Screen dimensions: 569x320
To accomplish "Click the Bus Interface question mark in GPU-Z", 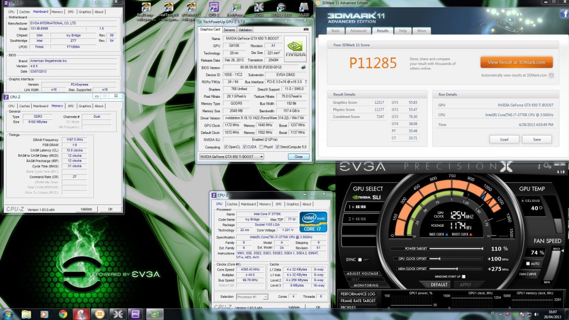I will coord(306,82).
